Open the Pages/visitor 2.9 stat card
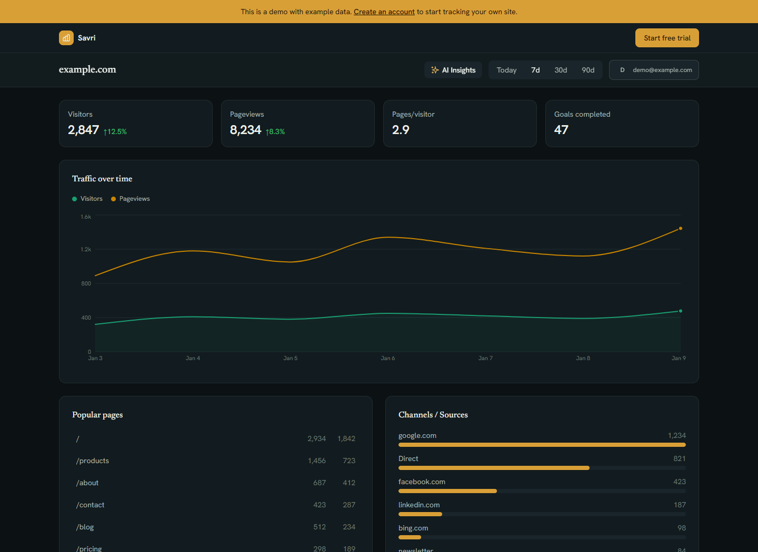This screenshot has height=552, width=758. pyautogui.click(x=460, y=124)
